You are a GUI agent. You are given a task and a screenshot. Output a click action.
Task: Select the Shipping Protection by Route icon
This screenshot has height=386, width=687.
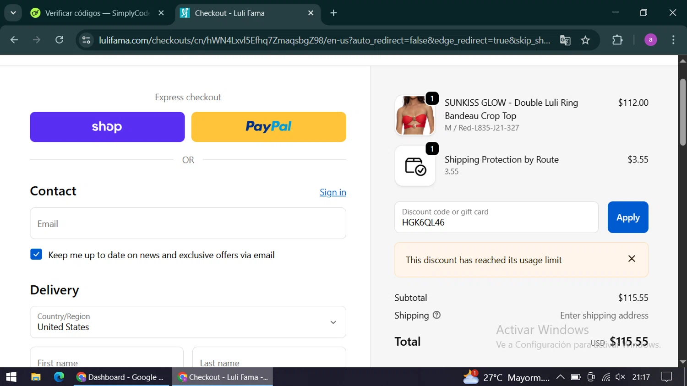415,166
